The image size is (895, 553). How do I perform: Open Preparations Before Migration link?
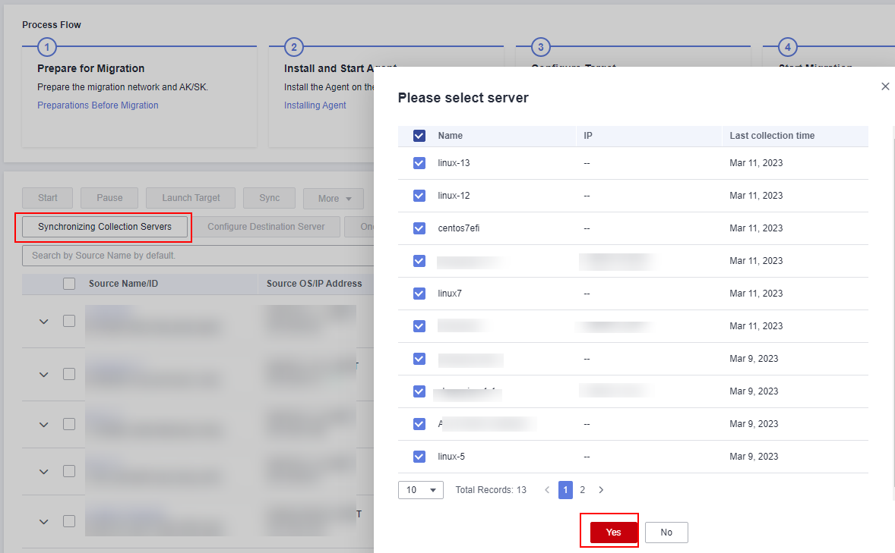[x=98, y=105]
